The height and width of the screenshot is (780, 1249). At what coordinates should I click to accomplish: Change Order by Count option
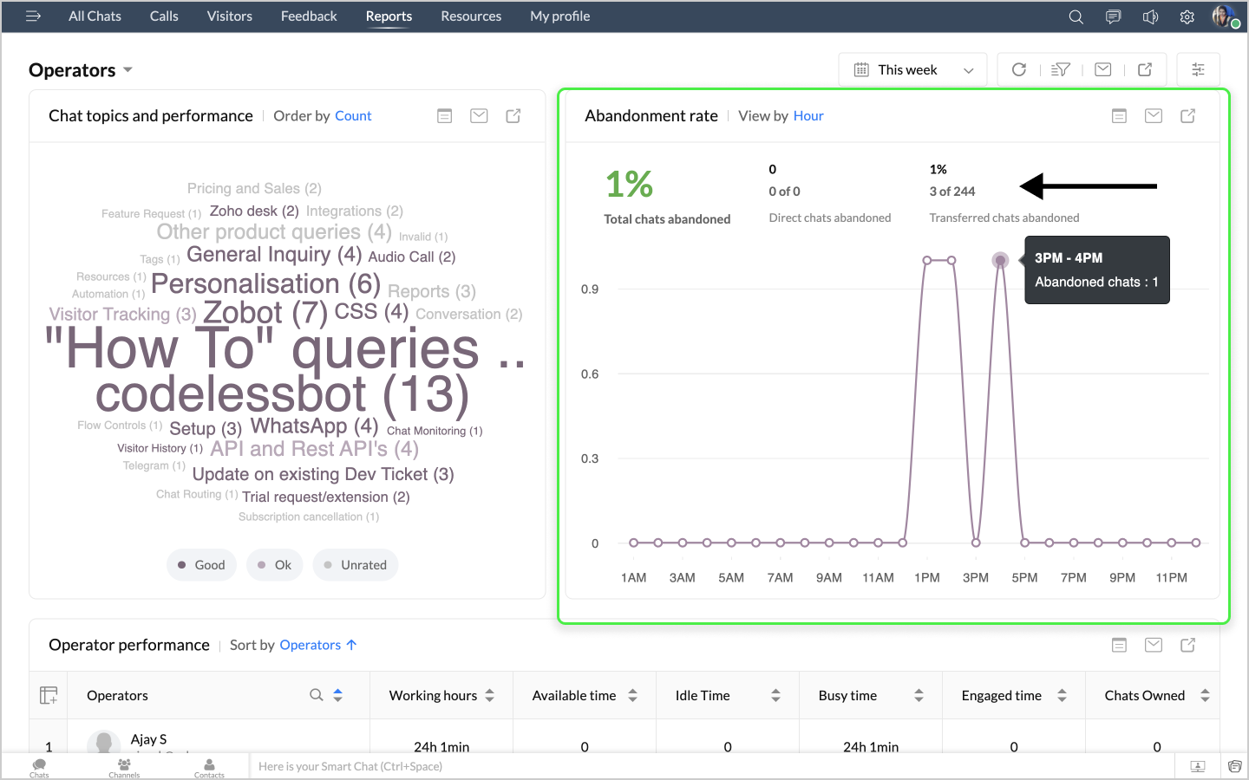353,116
